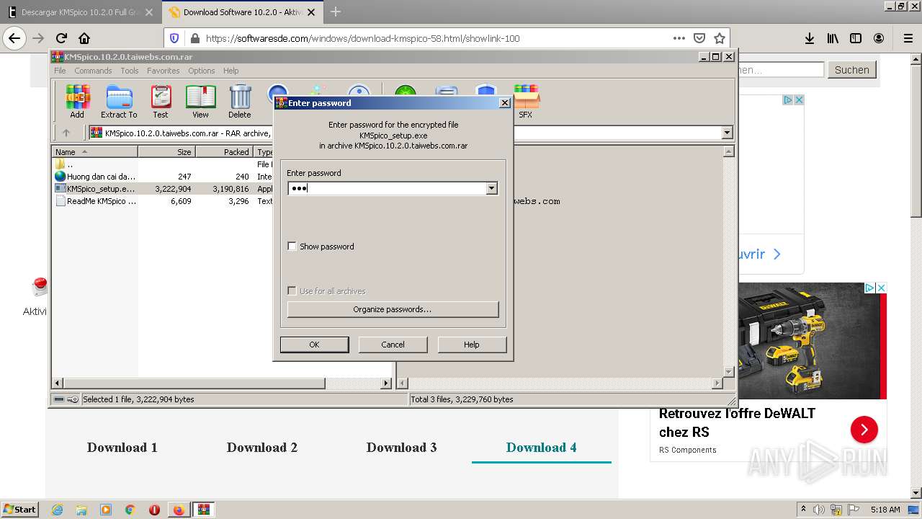
Task: Sort file list by Packed column
Action: (225, 151)
